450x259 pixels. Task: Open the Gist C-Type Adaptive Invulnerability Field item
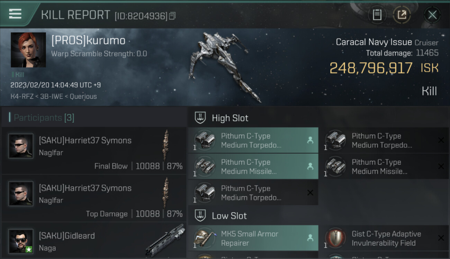[x=384, y=238]
